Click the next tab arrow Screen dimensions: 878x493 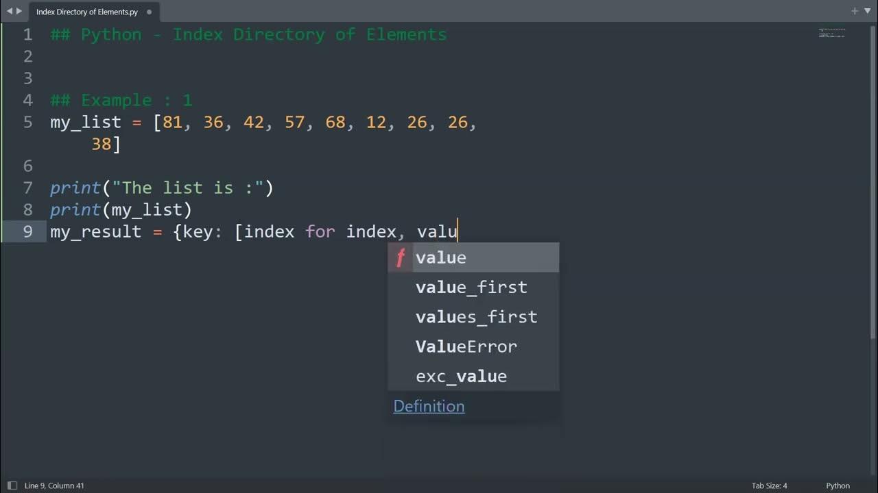pos(19,12)
